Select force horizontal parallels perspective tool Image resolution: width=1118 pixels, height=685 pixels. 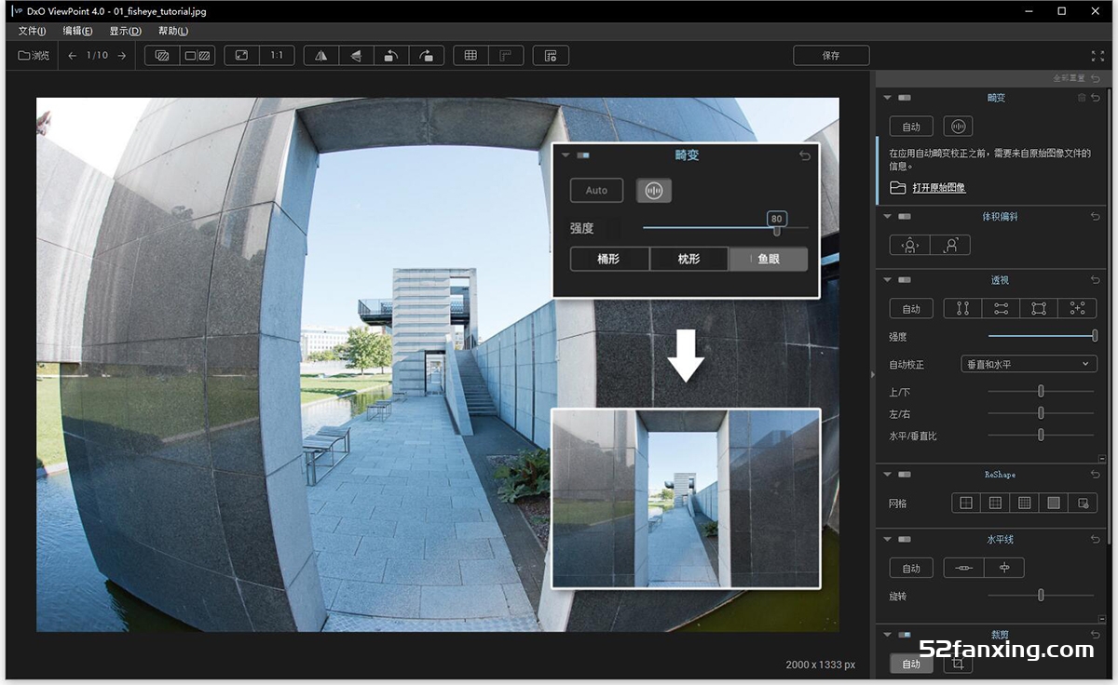1002,309
